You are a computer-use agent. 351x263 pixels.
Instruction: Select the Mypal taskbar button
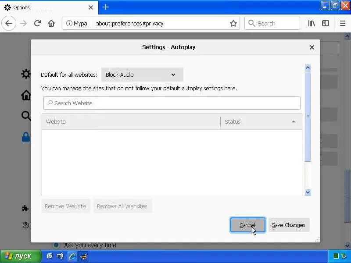84,256
